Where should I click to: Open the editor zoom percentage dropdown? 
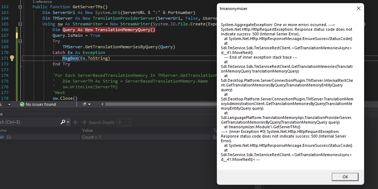(9, 104)
